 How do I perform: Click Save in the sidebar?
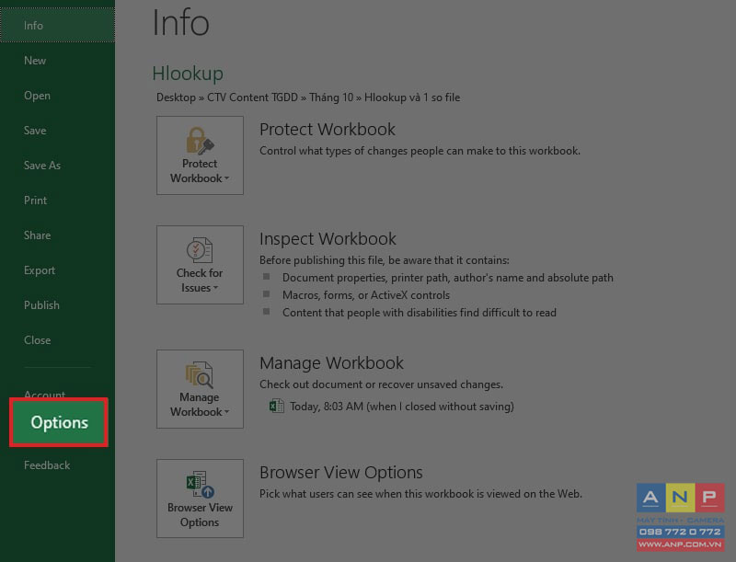coord(35,131)
